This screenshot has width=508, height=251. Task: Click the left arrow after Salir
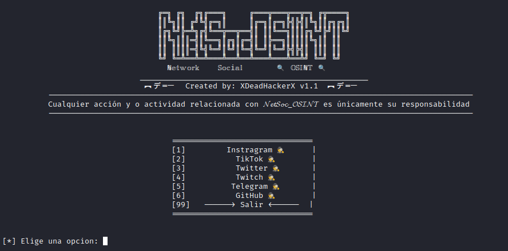[284, 204]
